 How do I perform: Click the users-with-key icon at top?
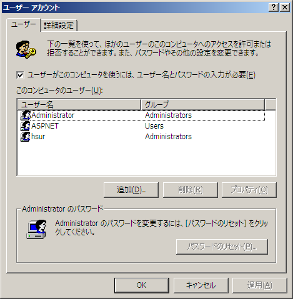coord(26,49)
